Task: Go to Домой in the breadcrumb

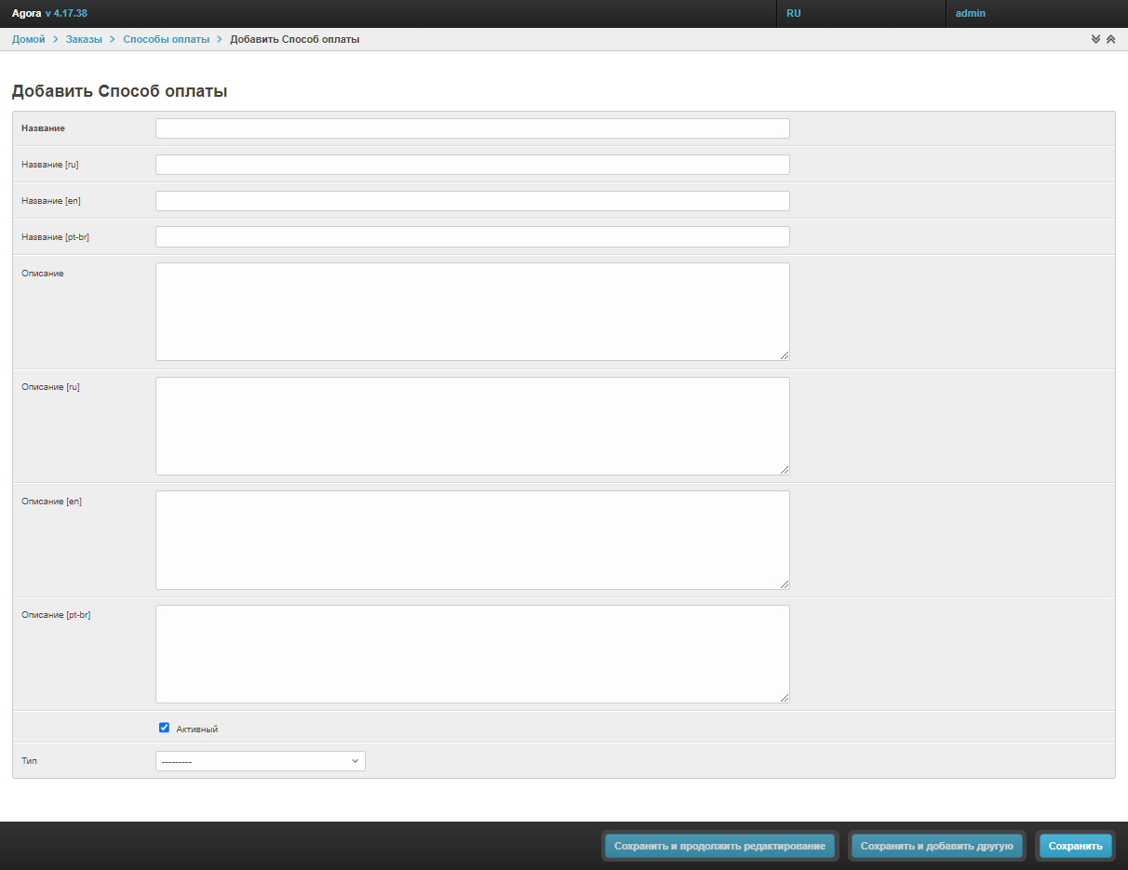Action: (x=28, y=39)
